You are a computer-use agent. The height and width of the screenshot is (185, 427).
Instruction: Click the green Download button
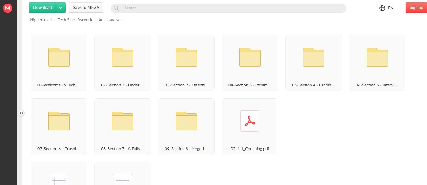click(42, 8)
